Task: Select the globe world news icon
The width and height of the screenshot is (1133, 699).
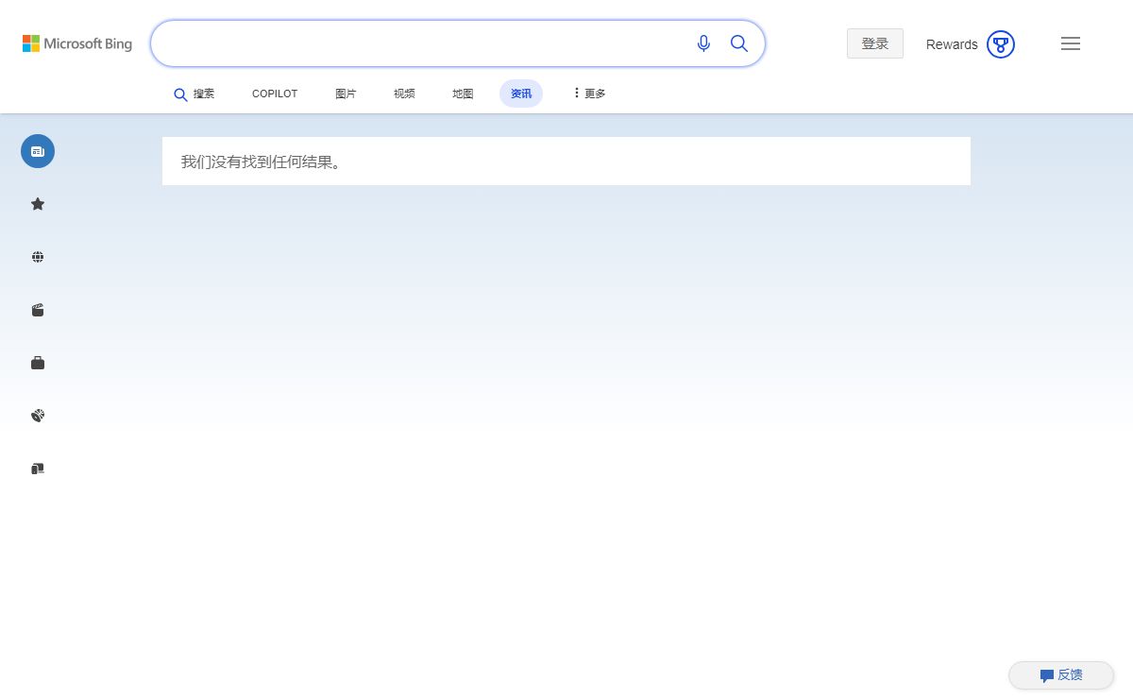Action: 38,257
